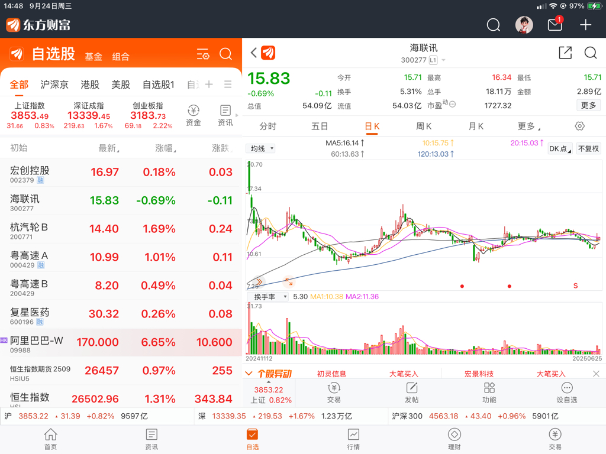The height and width of the screenshot is (454, 606).
Task: Toggle 不复权 adjustment mode
Action: 589,148
